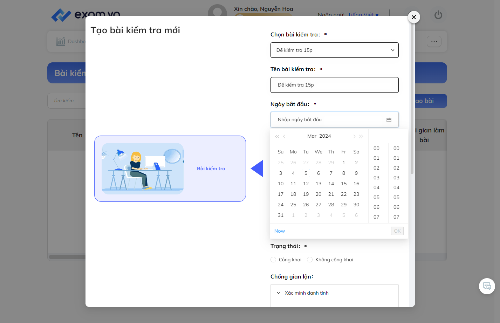Select today's date 5 in March
500x323 pixels.
[306, 173]
